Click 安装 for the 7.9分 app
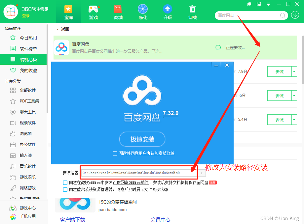The image size is (304, 224). pyautogui.click(x=279, y=72)
